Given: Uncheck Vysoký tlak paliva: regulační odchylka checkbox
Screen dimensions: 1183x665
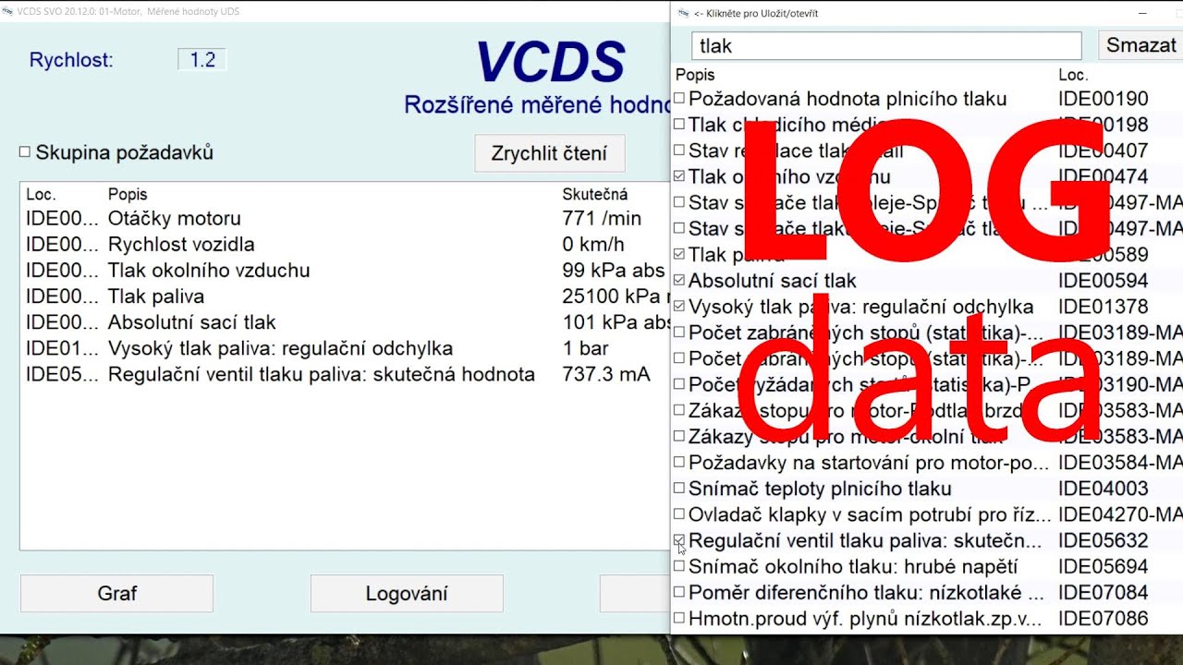Looking at the screenshot, I should click(680, 305).
